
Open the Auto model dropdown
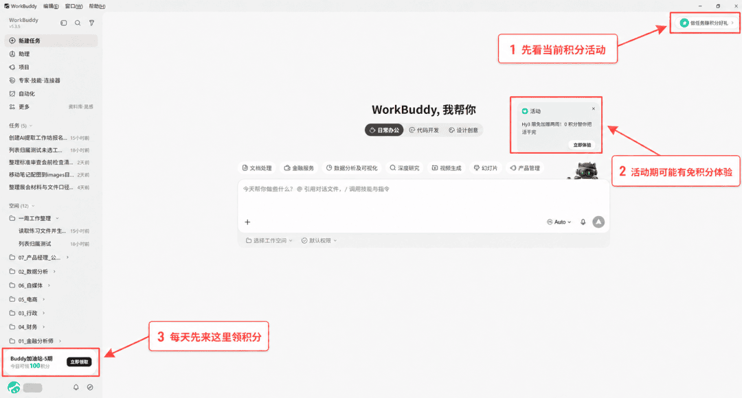point(559,222)
